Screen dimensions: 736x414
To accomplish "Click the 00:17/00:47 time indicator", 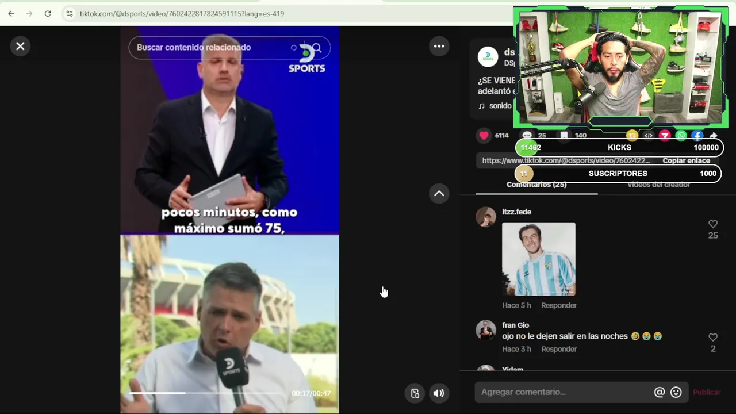I will pos(311,393).
